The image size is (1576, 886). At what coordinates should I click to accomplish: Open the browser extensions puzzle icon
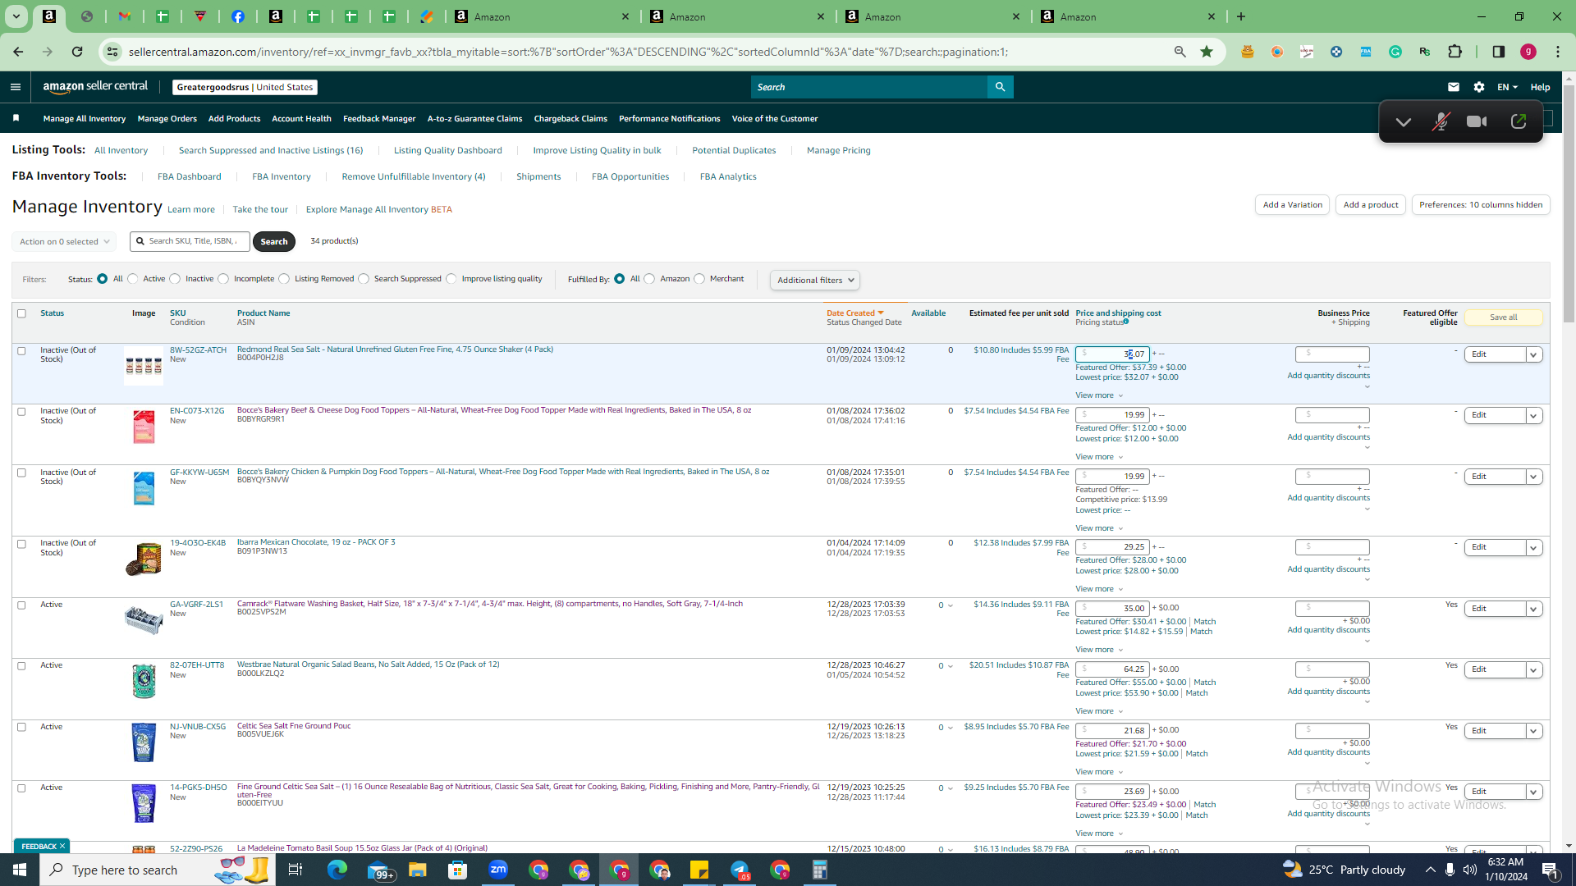(1455, 52)
